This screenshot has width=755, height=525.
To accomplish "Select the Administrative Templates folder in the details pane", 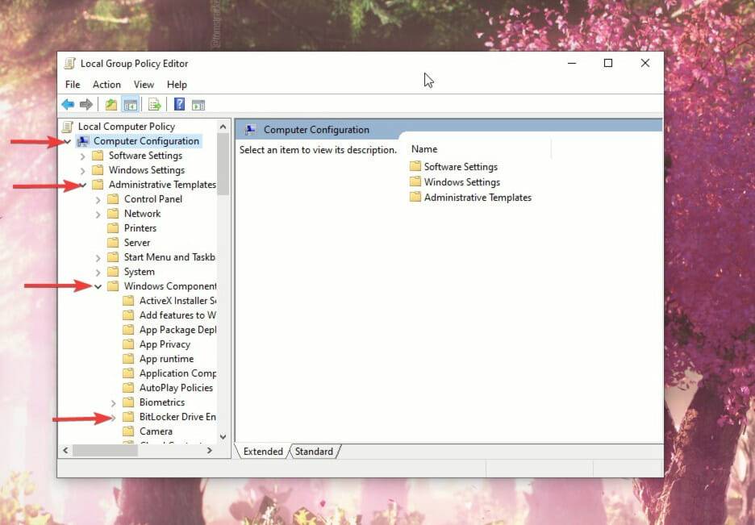I will tap(477, 197).
